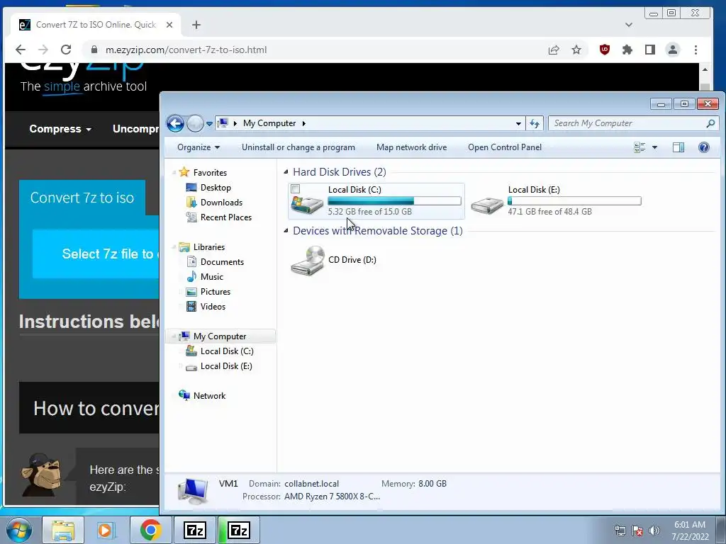Click Map network drive
The width and height of the screenshot is (726, 544).
click(411, 147)
